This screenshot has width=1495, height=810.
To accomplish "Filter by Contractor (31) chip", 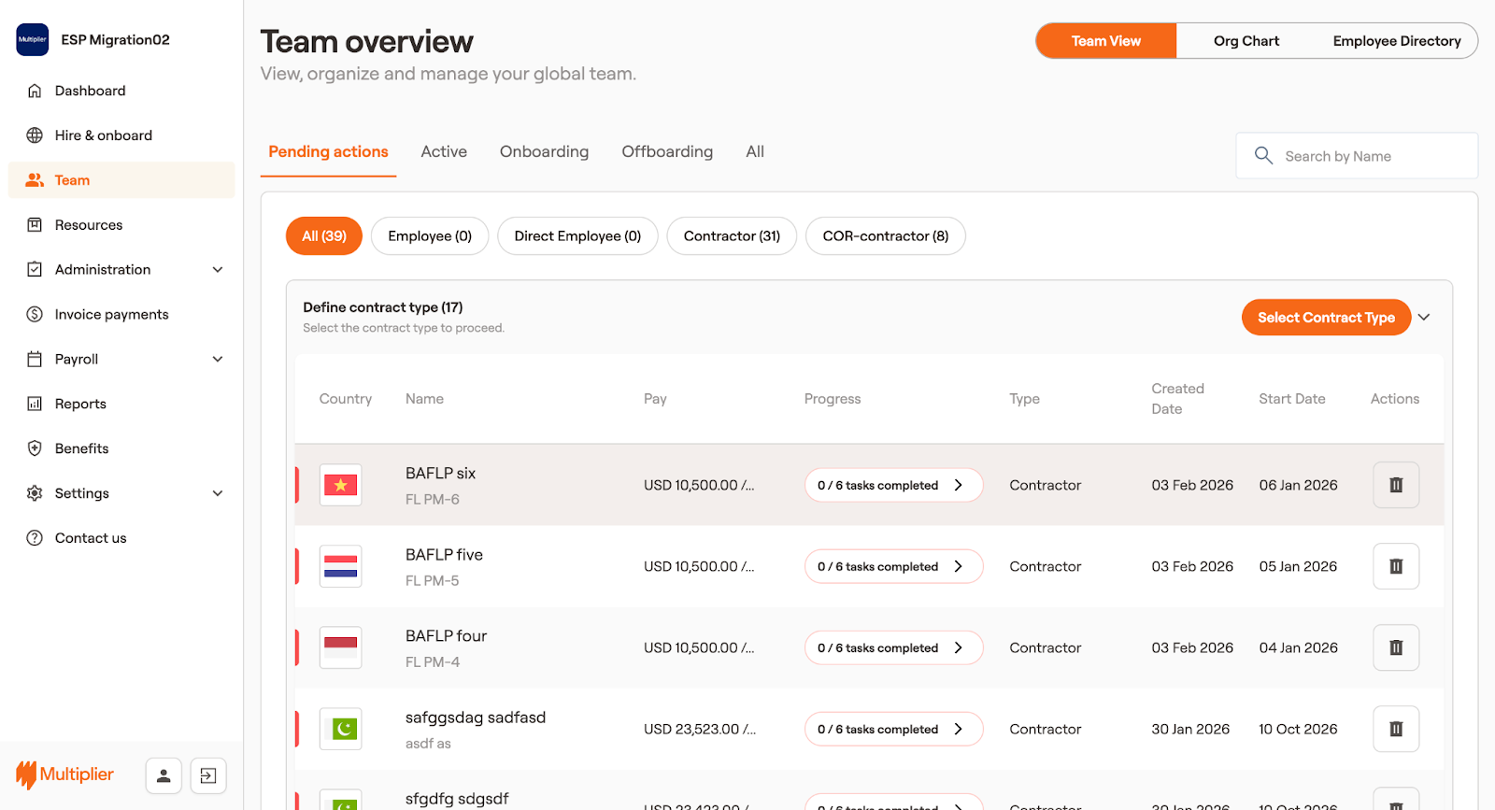I will (731, 236).
